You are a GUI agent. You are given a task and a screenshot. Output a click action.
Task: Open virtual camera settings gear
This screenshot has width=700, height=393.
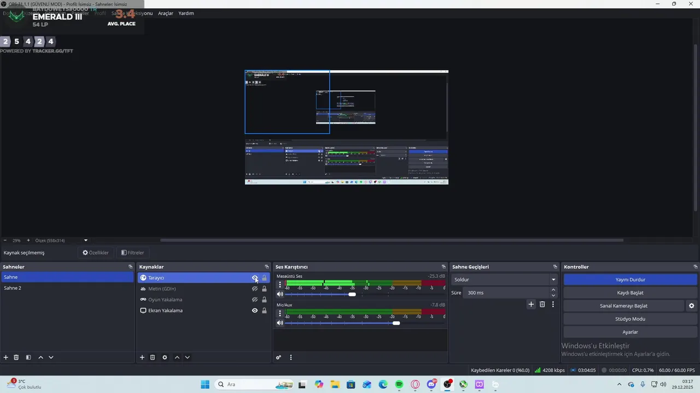691,306
